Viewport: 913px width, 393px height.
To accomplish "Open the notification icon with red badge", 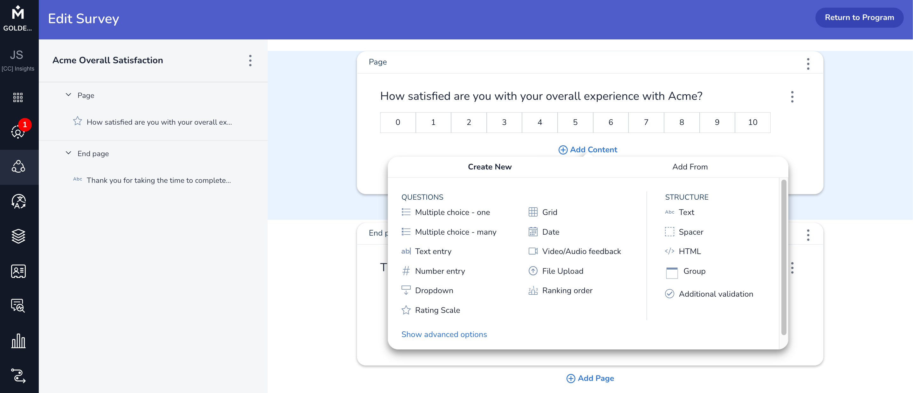I will (18, 131).
